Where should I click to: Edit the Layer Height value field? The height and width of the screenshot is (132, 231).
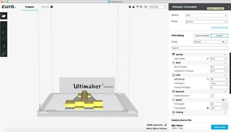pyautogui.click(x=219, y=59)
